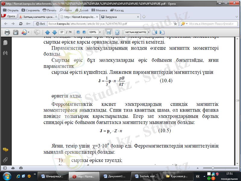Click the page number input field

tap(62, 32)
